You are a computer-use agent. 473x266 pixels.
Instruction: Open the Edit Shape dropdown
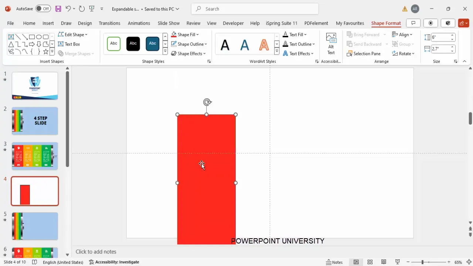coord(73,34)
